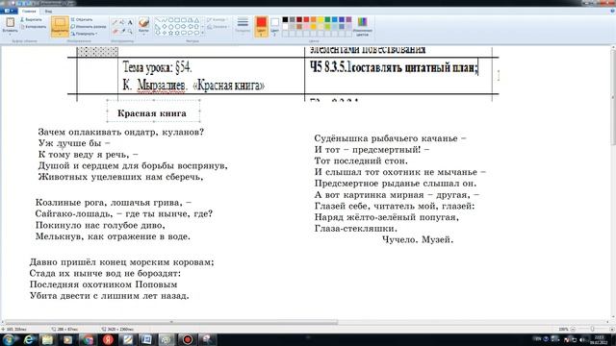Click the zoom in plus button
Viewport: 616px width, 346px height.
pos(611,329)
